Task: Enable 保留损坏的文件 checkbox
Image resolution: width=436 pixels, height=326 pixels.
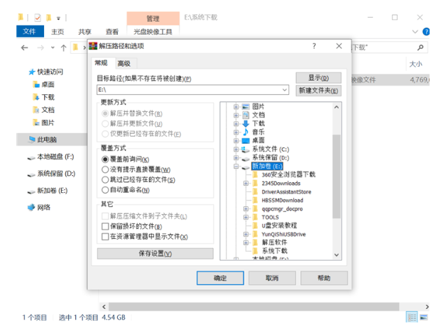Action: (x=105, y=226)
